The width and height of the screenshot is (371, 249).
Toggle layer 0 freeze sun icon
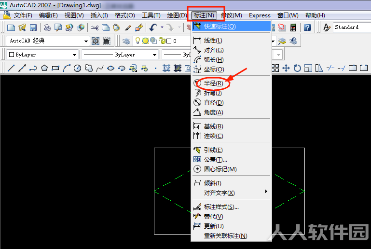146,41
